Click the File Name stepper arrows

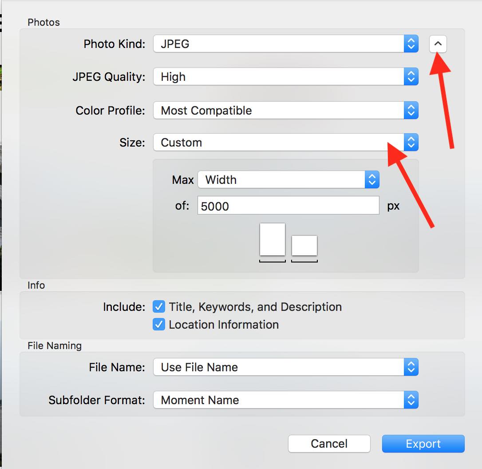click(411, 367)
